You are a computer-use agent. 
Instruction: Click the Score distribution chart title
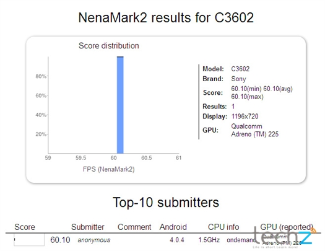pos(109,46)
